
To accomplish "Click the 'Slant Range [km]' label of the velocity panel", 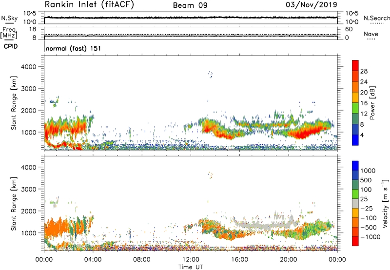I will tap(14, 203).
